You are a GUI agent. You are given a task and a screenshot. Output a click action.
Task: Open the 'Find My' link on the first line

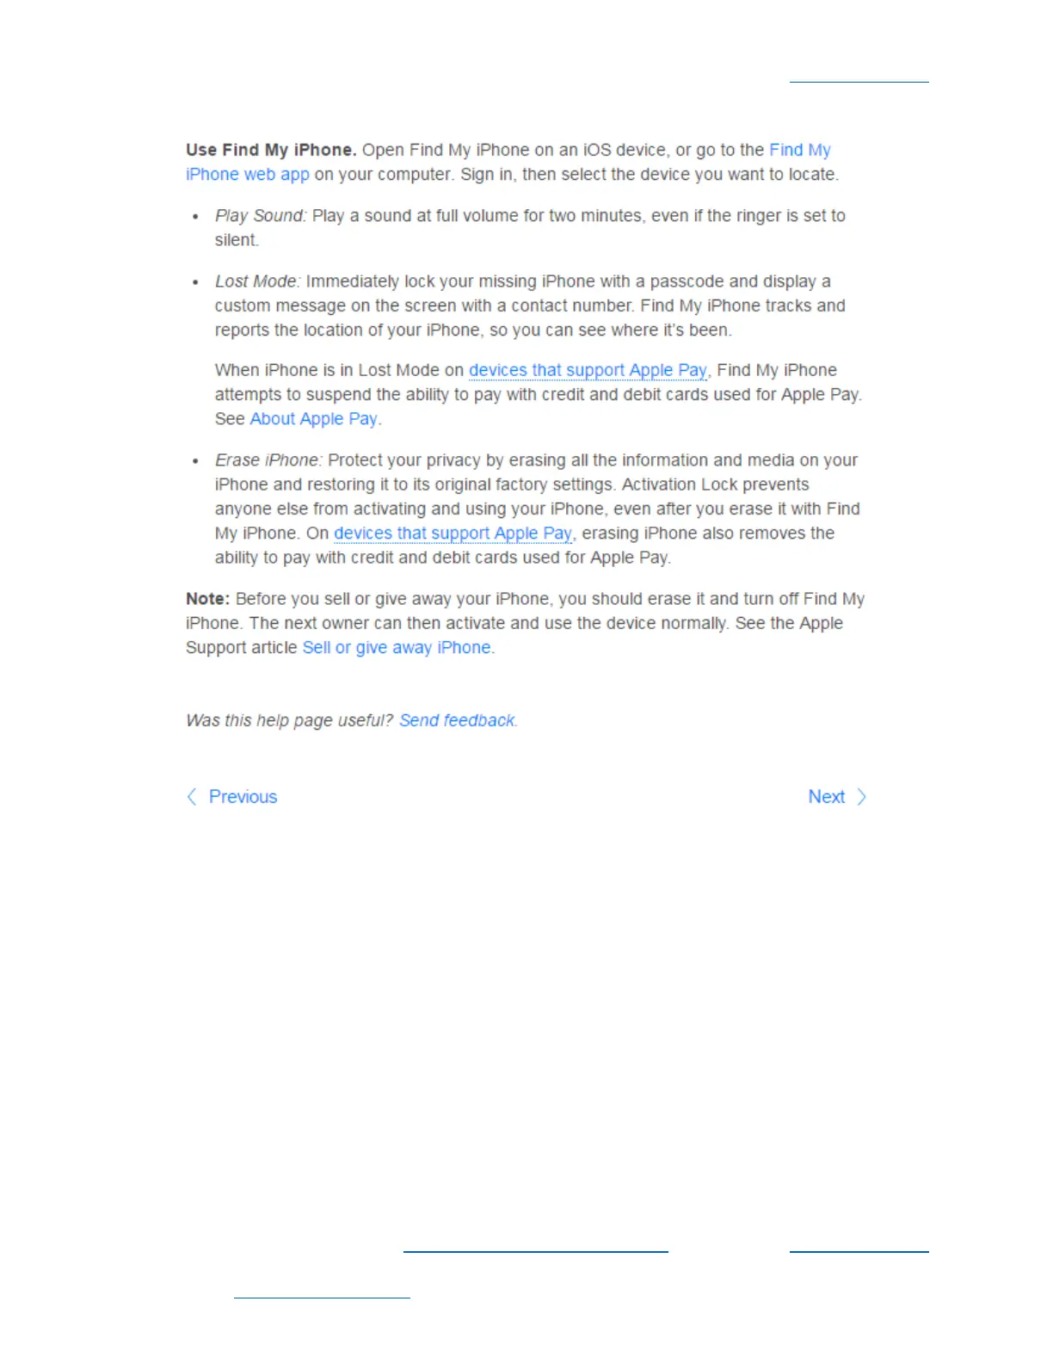tap(800, 150)
